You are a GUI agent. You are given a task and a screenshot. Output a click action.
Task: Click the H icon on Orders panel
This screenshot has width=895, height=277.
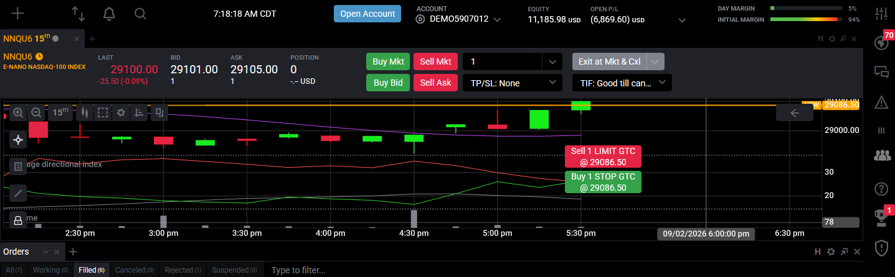tap(818, 252)
